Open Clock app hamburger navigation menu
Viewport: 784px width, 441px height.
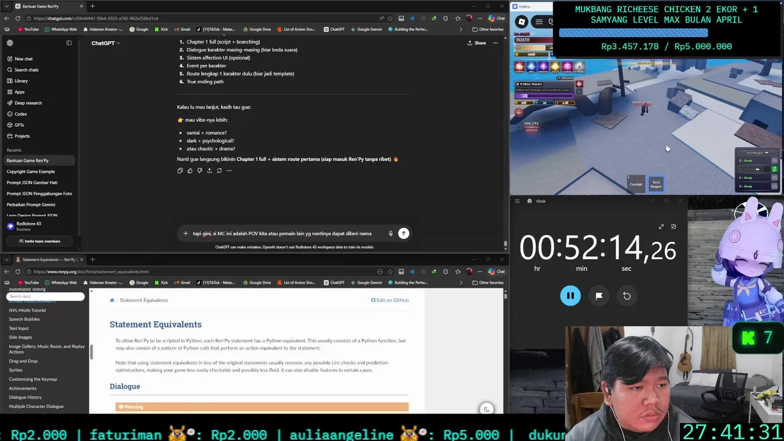[517, 201]
